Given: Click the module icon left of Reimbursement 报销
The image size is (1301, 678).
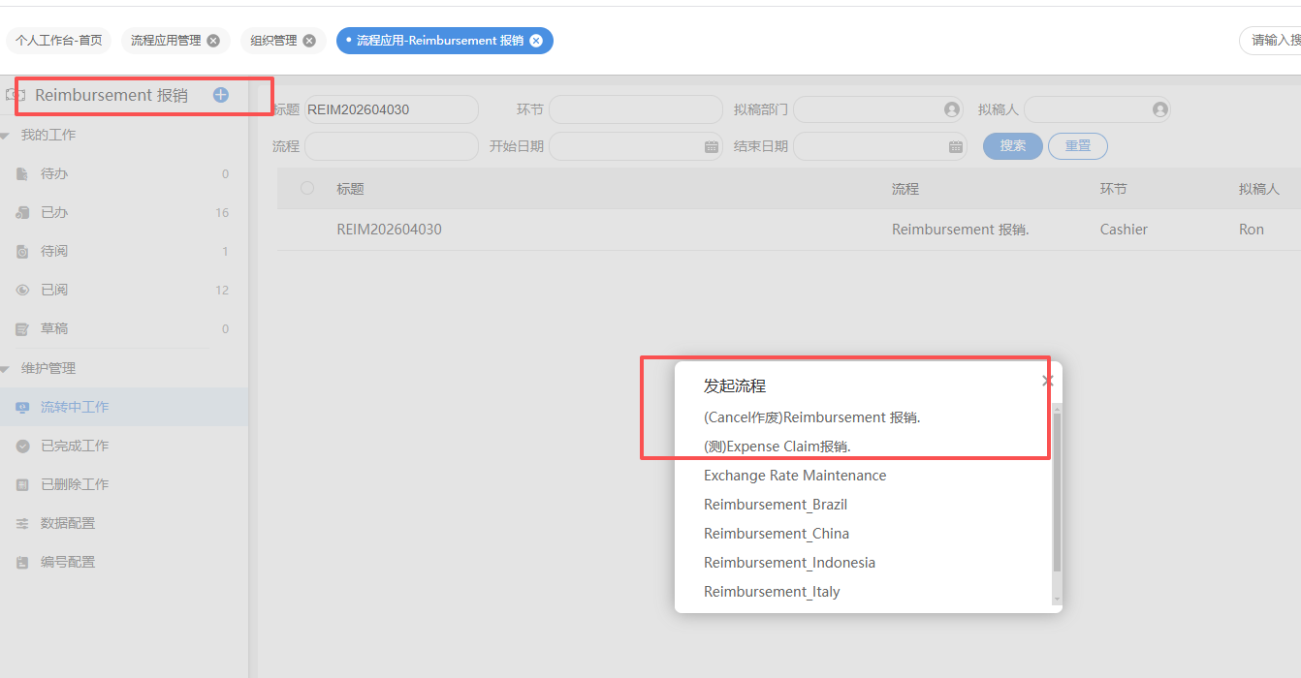Looking at the screenshot, I should point(15,95).
